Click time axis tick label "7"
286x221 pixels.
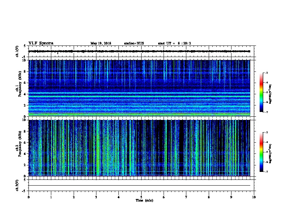[x=186, y=197]
